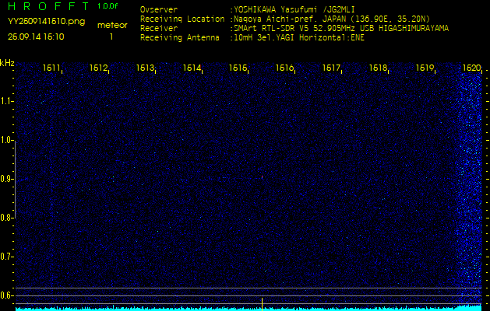This screenshot has width=490, height=311.
Task: Click the kHz axis unit label
Action: point(7,63)
